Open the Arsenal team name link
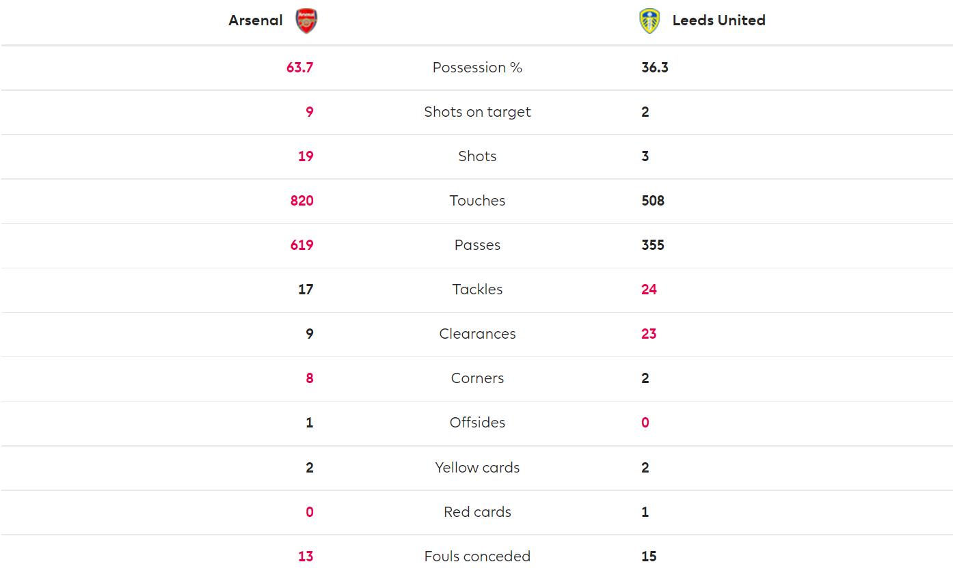 pyautogui.click(x=256, y=20)
